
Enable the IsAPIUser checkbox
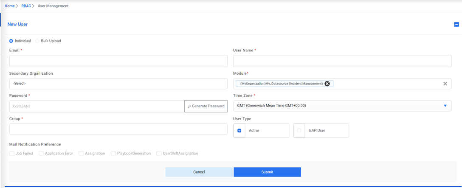coord(299,131)
